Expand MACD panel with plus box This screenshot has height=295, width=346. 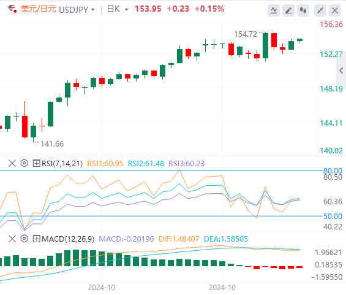click(36, 239)
